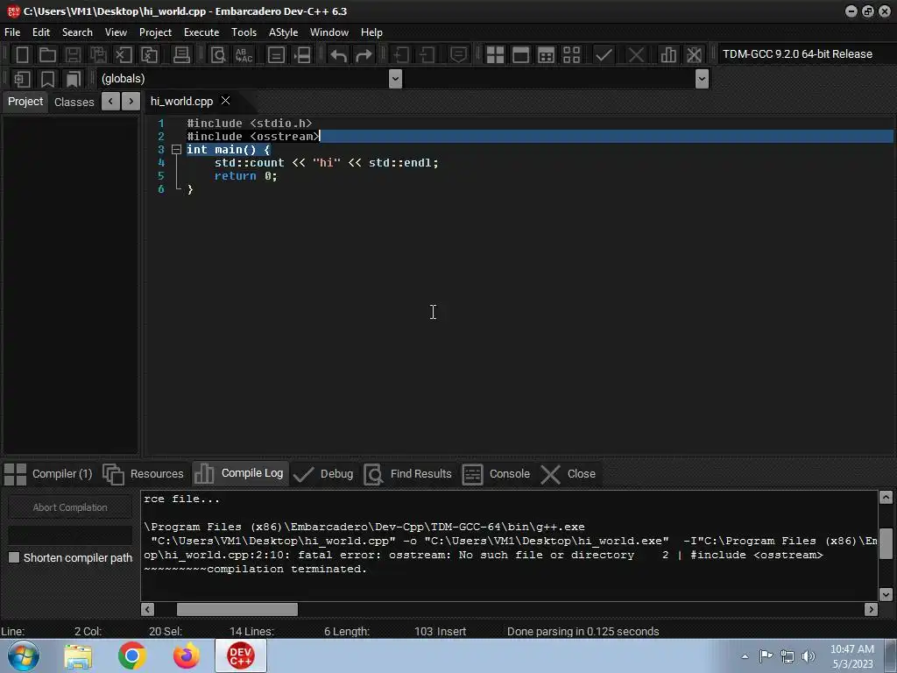Open the Window menu
The height and width of the screenshot is (673, 897).
(329, 32)
